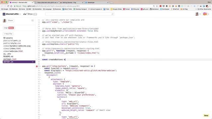The height and width of the screenshot is (119, 212).
Task: Click the key icon beside .env
Action: coord(4,54)
